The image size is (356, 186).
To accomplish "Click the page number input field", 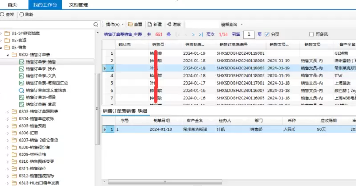I will (x=249, y=34).
